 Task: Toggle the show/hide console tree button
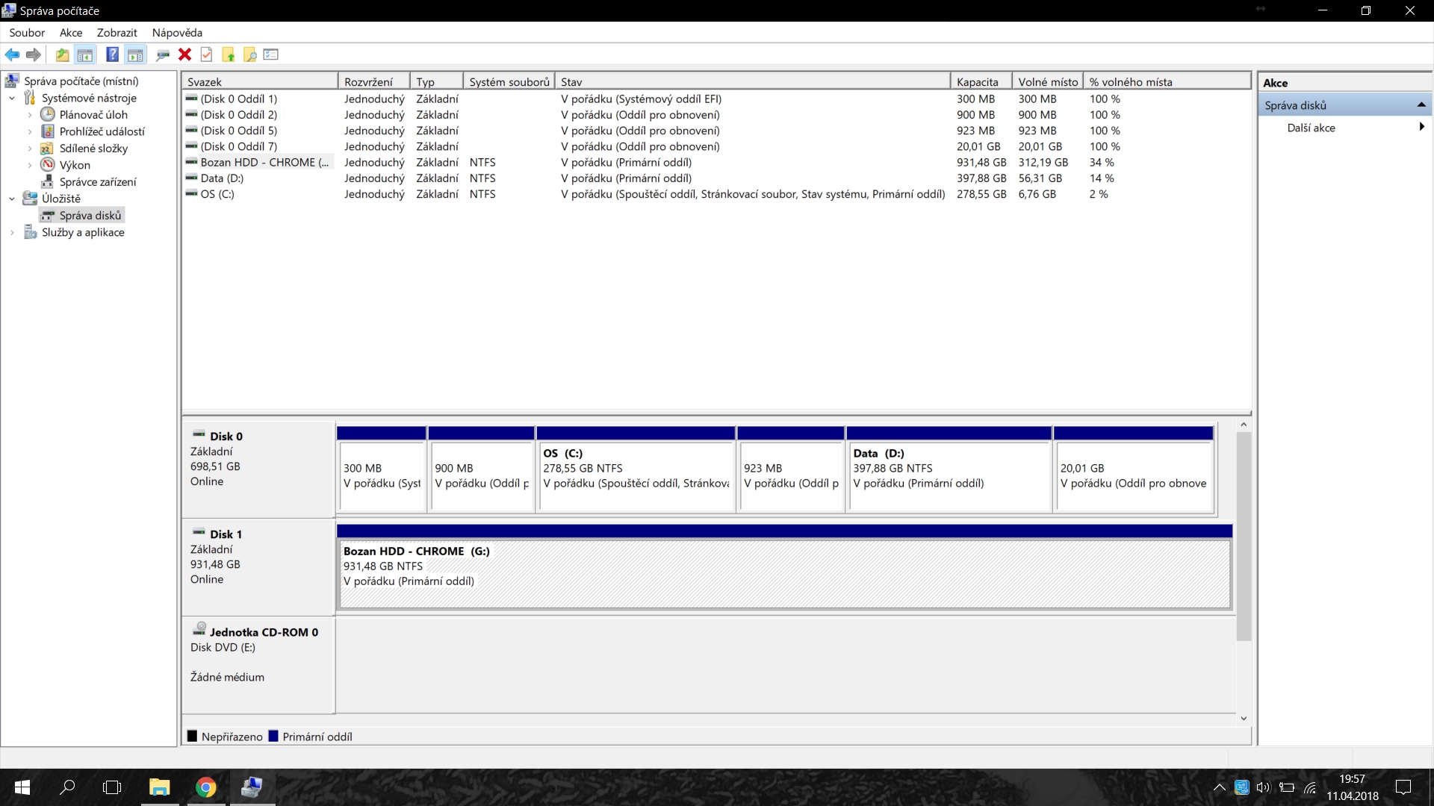pyautogui.click(x=85, y=54)
